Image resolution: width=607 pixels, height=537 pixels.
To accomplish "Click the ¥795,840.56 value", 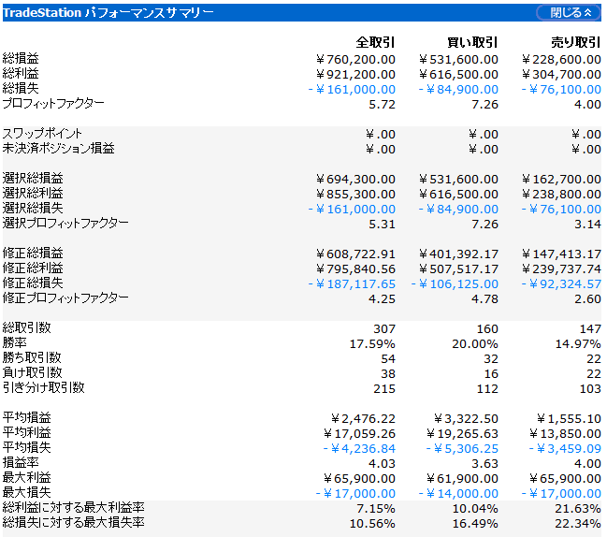I will pos(355,269).
